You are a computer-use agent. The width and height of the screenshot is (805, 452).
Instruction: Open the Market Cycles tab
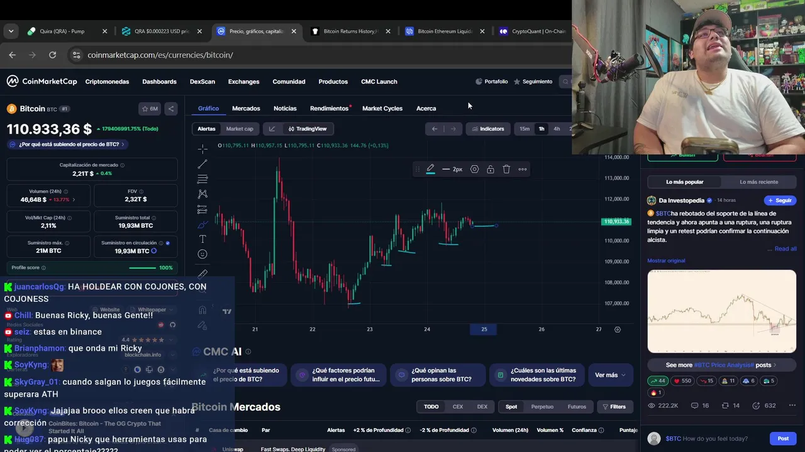coord(382,109)
